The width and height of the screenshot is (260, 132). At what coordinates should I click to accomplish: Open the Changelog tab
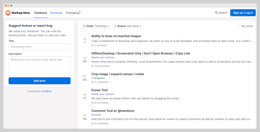pyautogui.click(x=72, y=13)
